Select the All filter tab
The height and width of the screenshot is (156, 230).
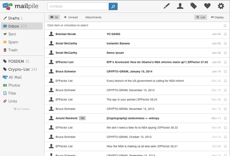pyautogui.click(x=54, y=17)
